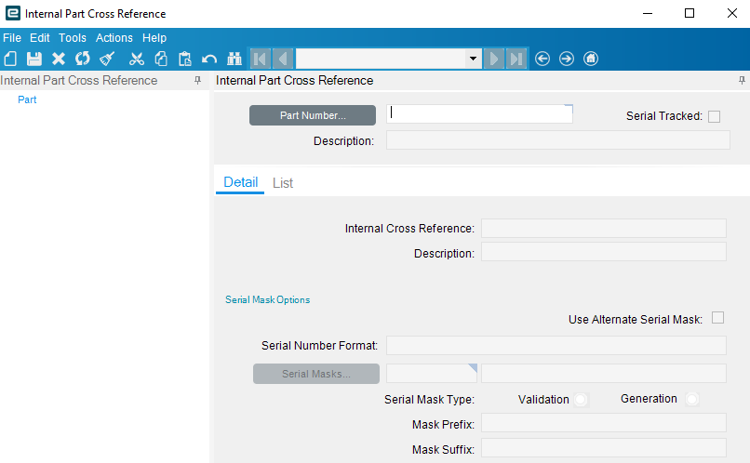Open the Tools menu

[73, 38]
